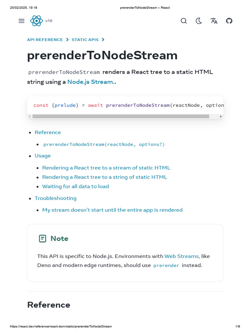Click the code block horizontal scrollbar thumb
The height and width of the screenshot is (334, 250).
point(121,116)
